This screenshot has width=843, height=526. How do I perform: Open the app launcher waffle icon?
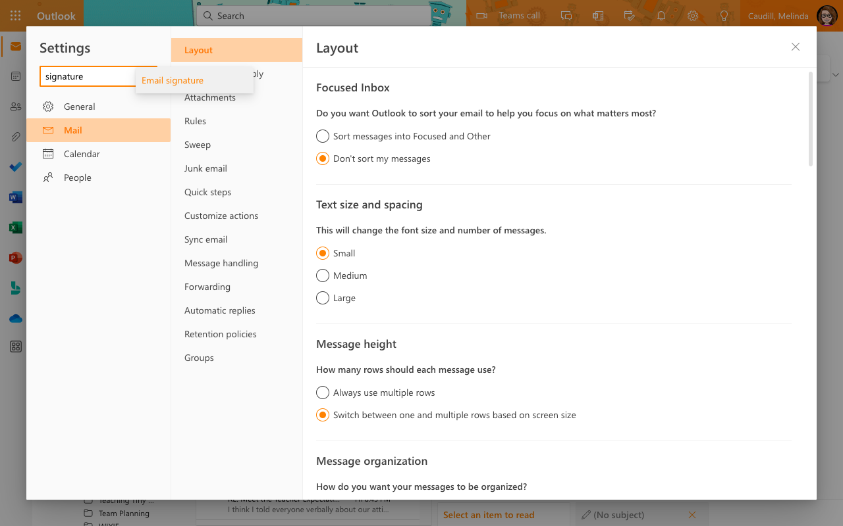click(x=16, y=16)
